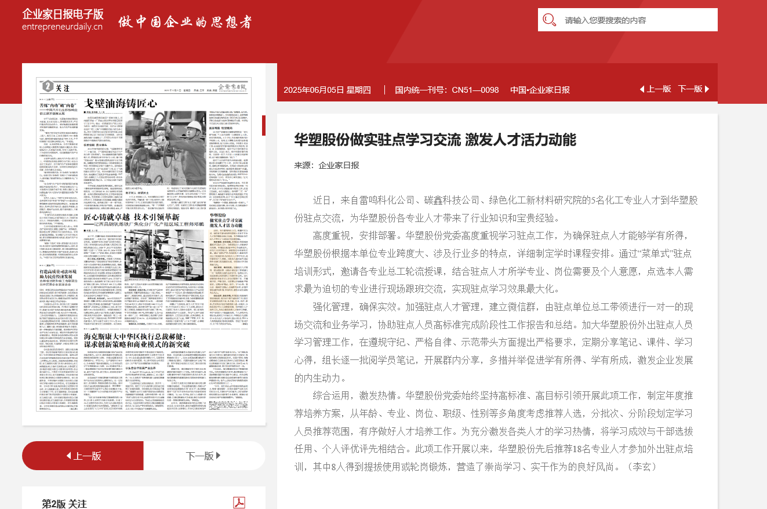Screen dimensions: 767x509
Task: Click the magnifier search icon
Action: (549, 20)
